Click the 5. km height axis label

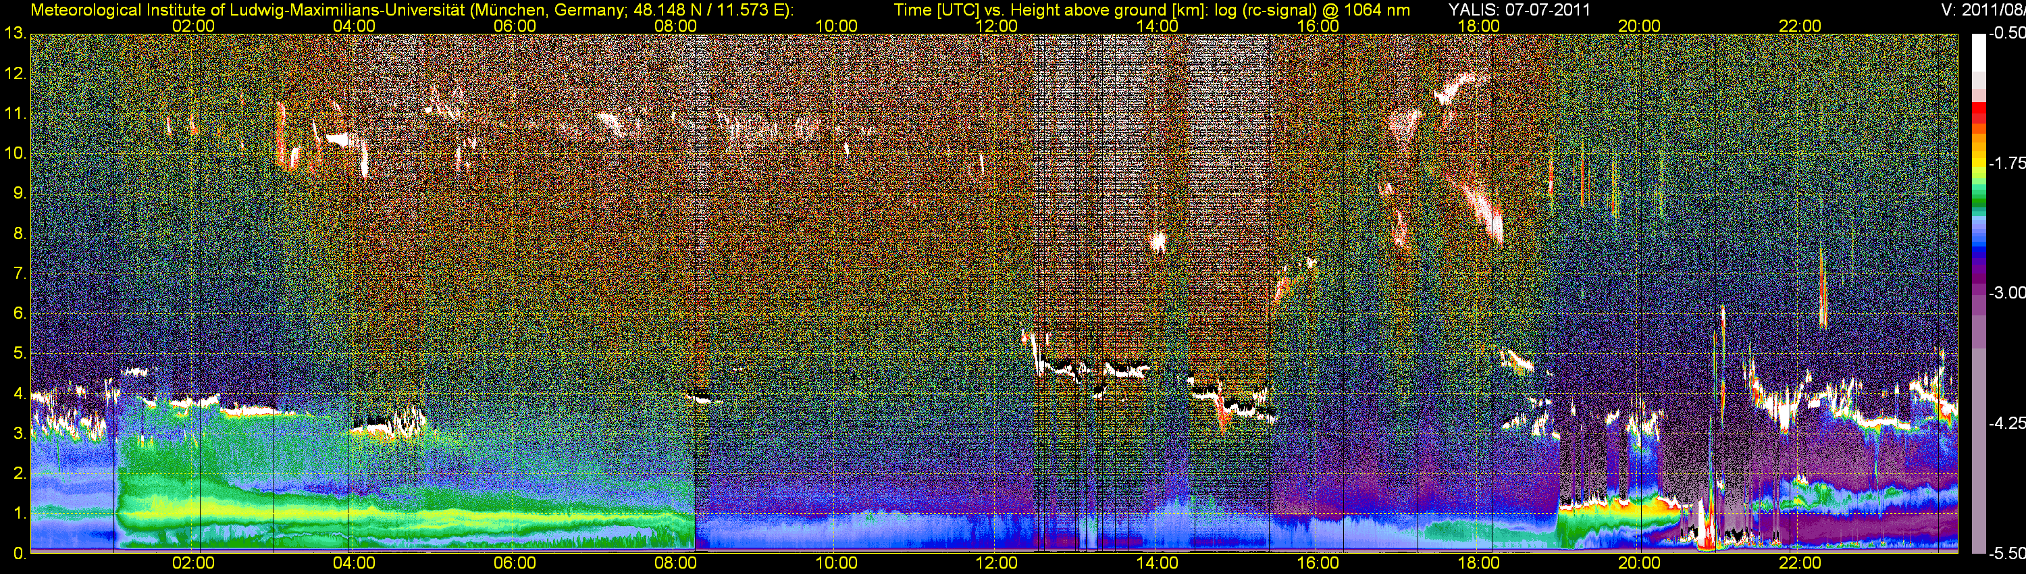click(20, 354)
